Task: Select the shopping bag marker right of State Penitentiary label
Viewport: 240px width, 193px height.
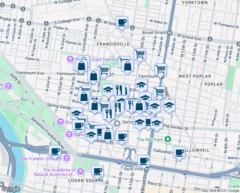Action: pyautogui.click(x=127, y=66)
